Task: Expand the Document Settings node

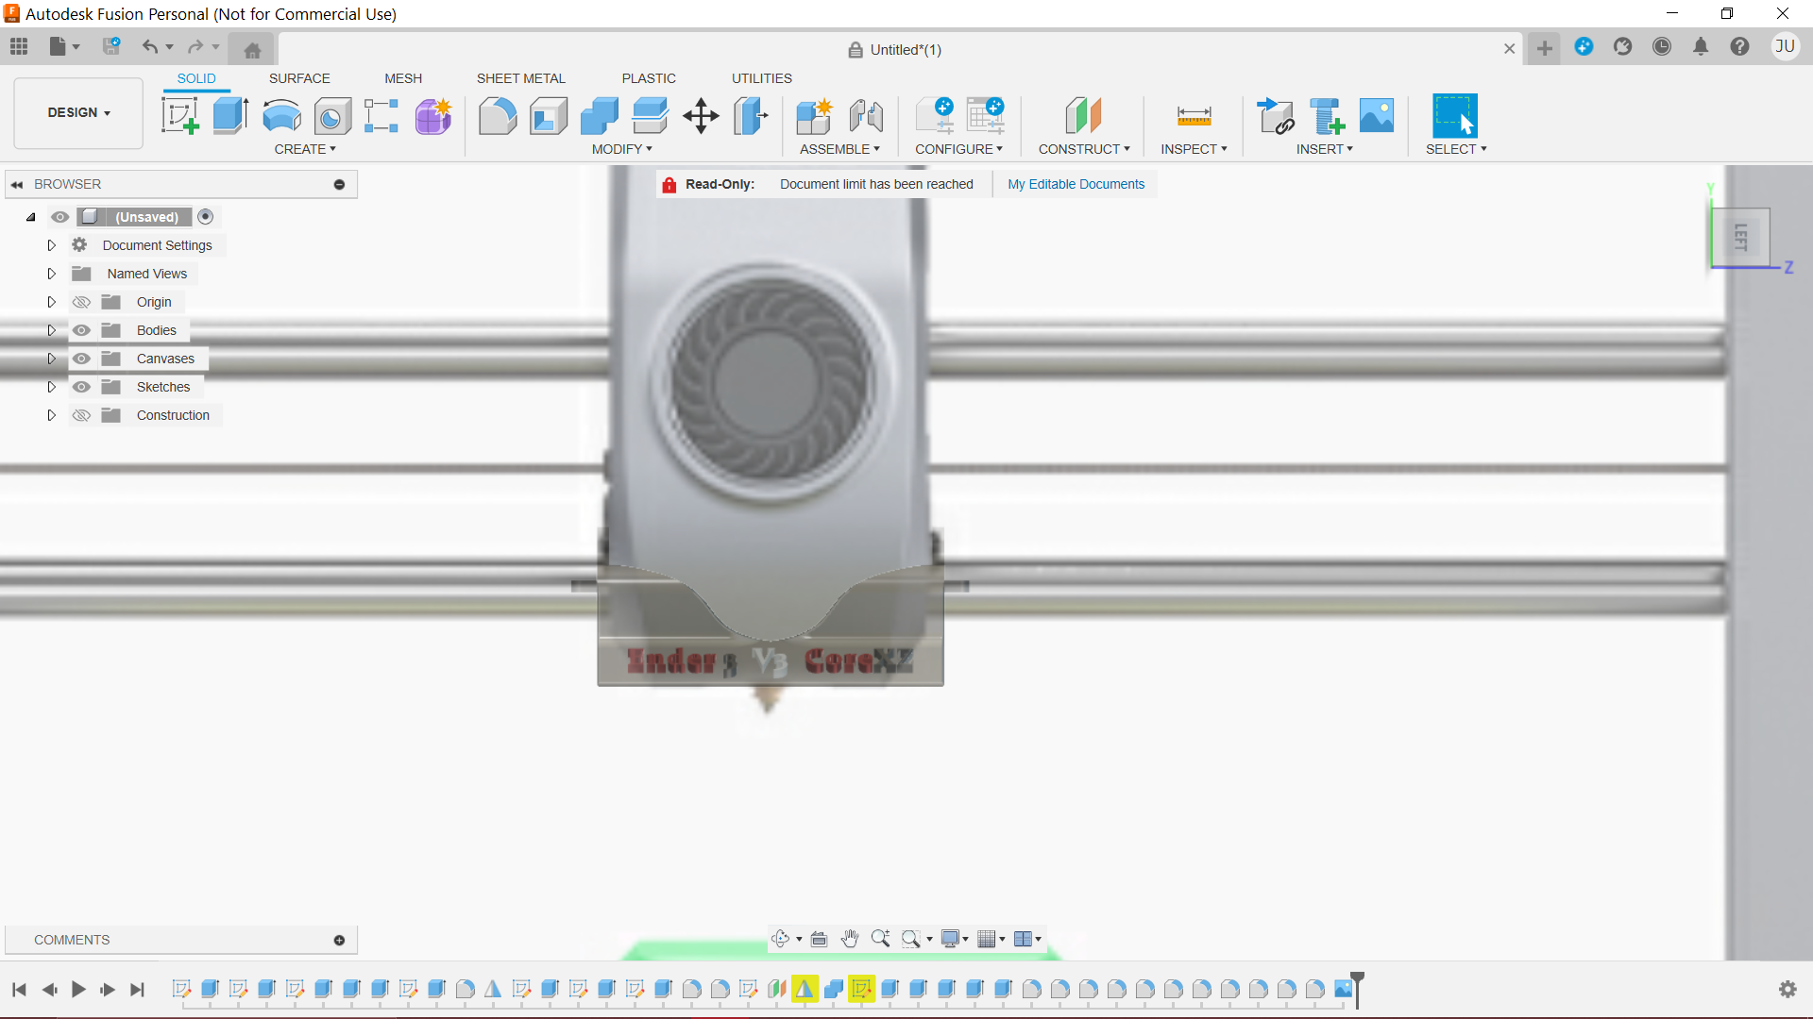Action: [x=52, y=245]
